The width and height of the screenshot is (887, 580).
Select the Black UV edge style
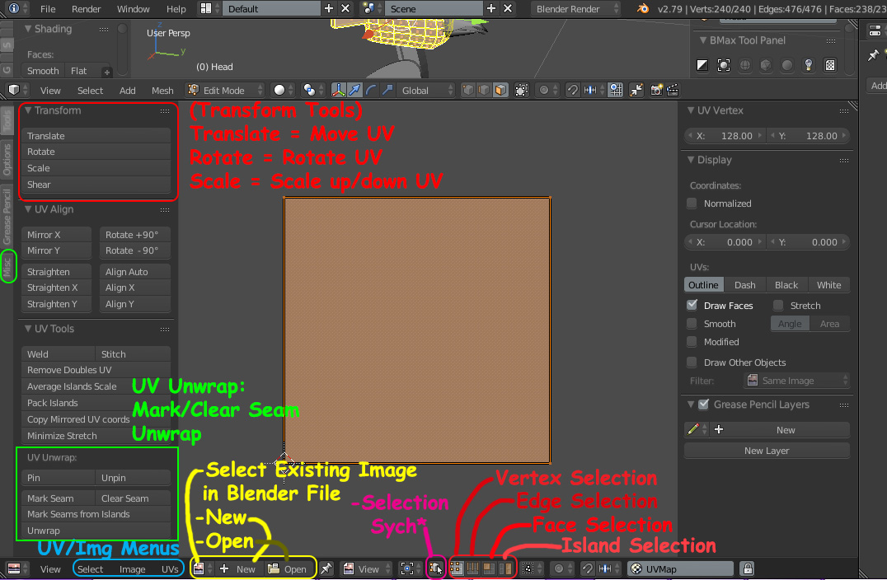786,285
